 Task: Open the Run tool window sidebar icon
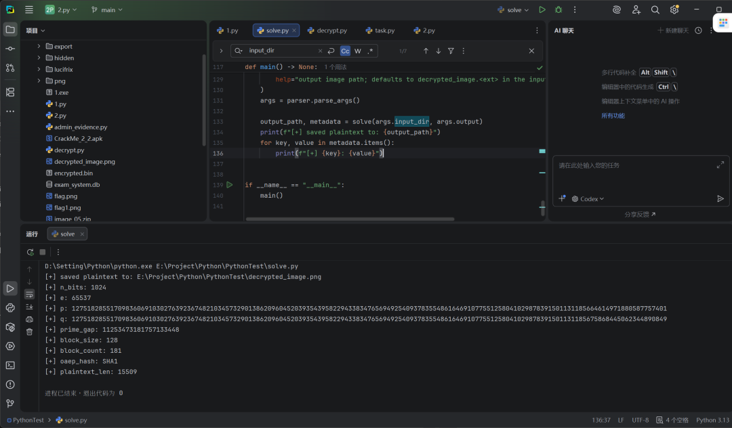(9, 288)
